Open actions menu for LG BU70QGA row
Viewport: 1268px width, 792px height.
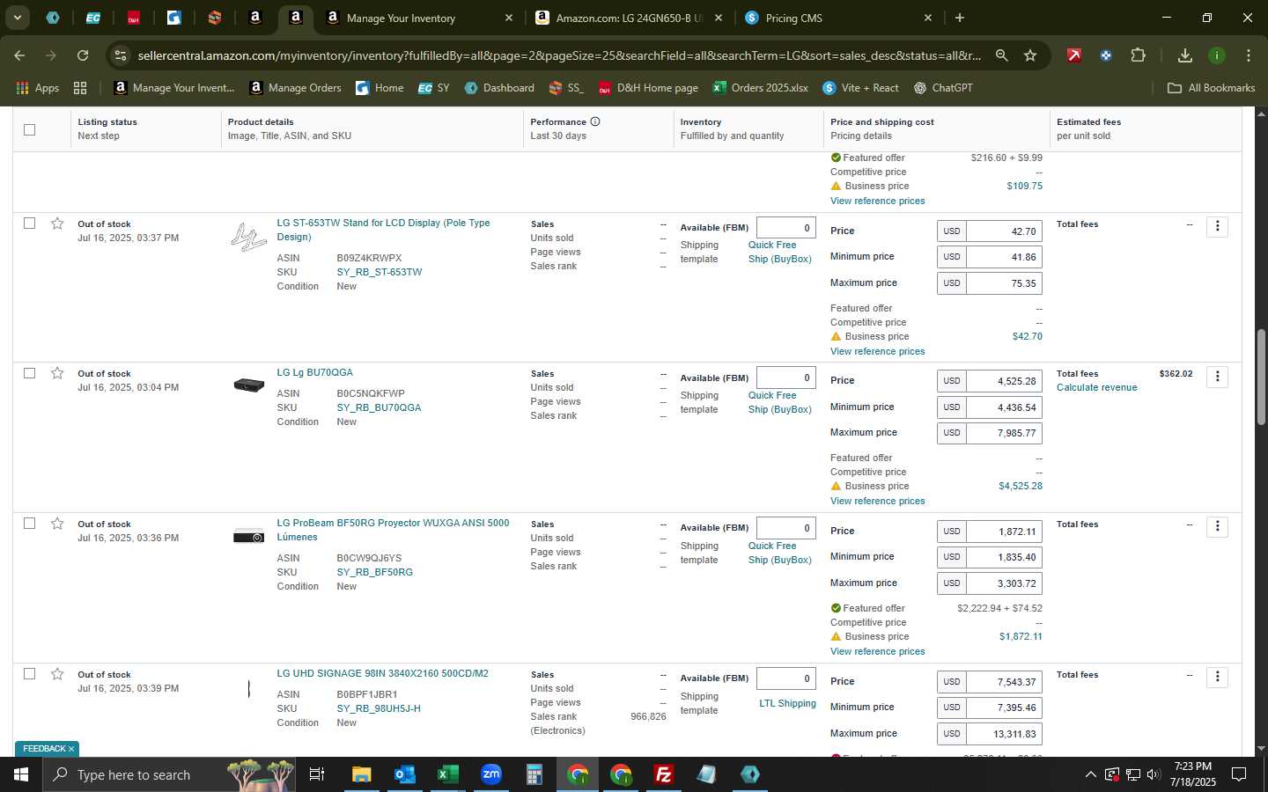click(x=1217, y=377)
